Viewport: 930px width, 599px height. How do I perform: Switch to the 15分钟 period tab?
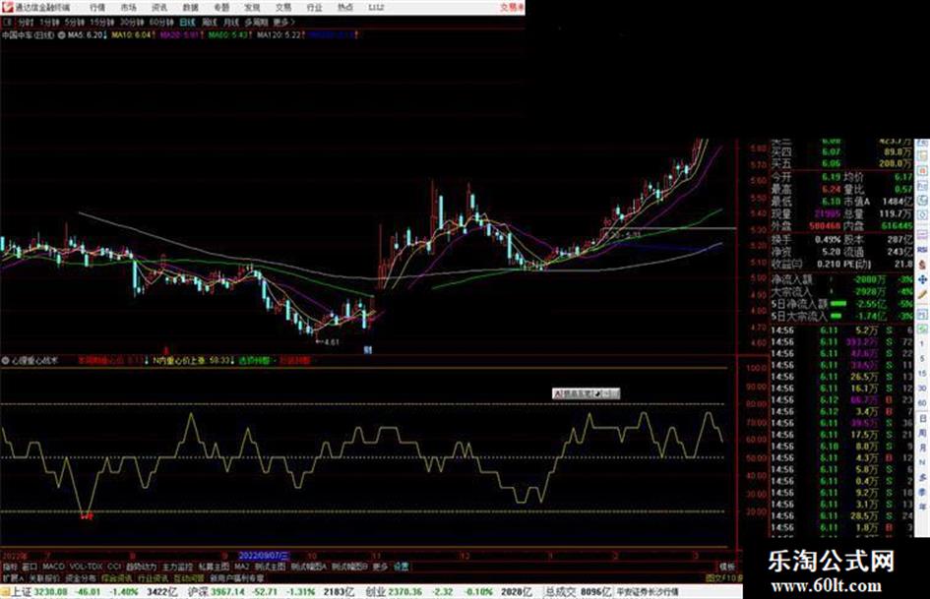[x=101, y=22]
